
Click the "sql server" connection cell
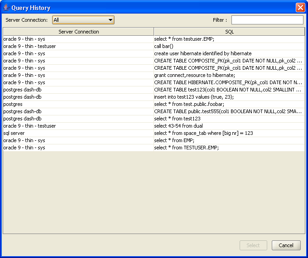(78, 133)
